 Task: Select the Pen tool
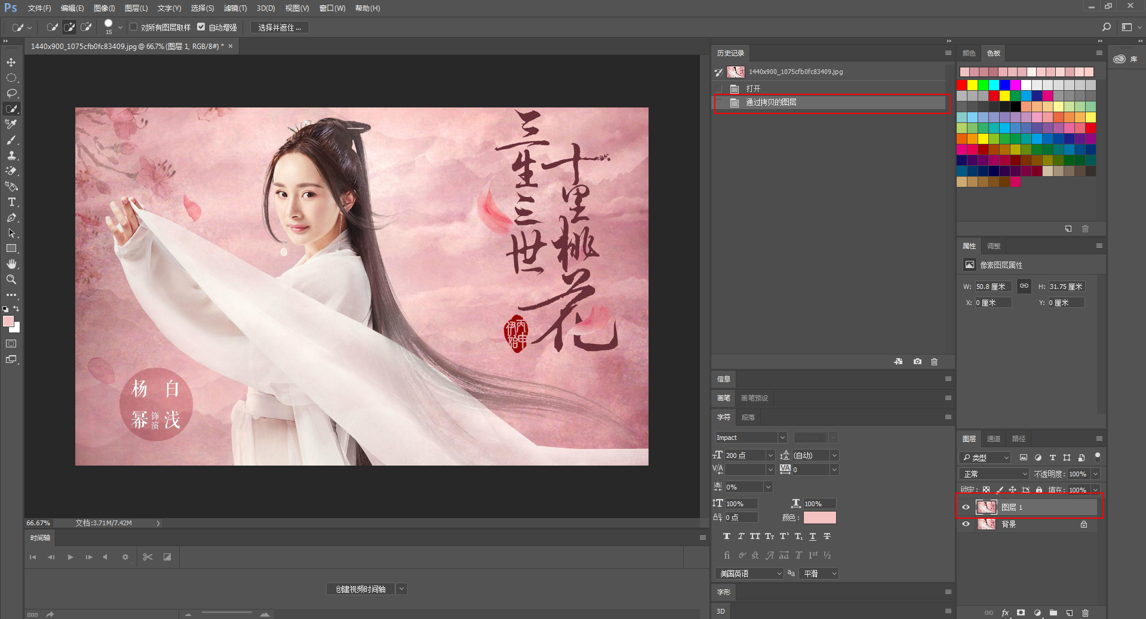click(x=11, y=217)
